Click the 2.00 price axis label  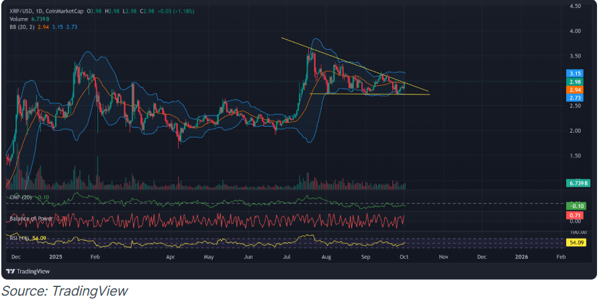pyautogui.click(x=575, y=131)
